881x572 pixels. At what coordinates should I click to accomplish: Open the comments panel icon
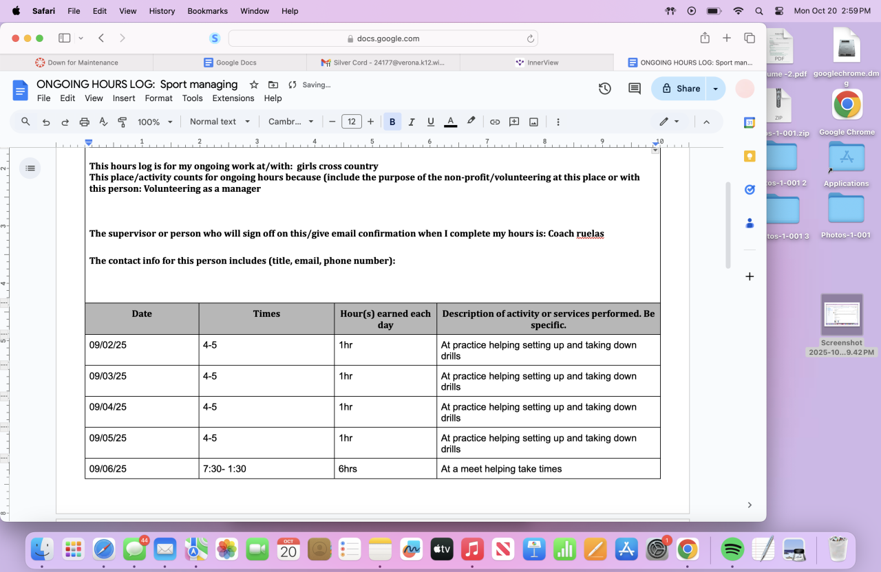point(634,89)
